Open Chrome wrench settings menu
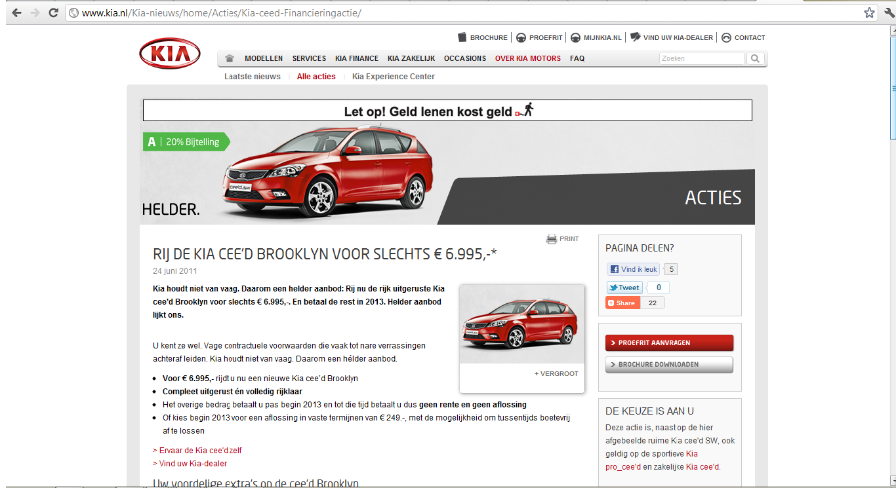Image resolution: width=896 pixels, height=503 pixels. click(888, 12)
